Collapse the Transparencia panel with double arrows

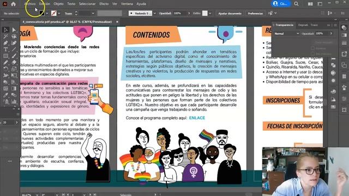(328, 25)
